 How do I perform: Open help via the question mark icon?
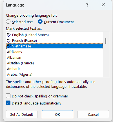coord(87,5)
